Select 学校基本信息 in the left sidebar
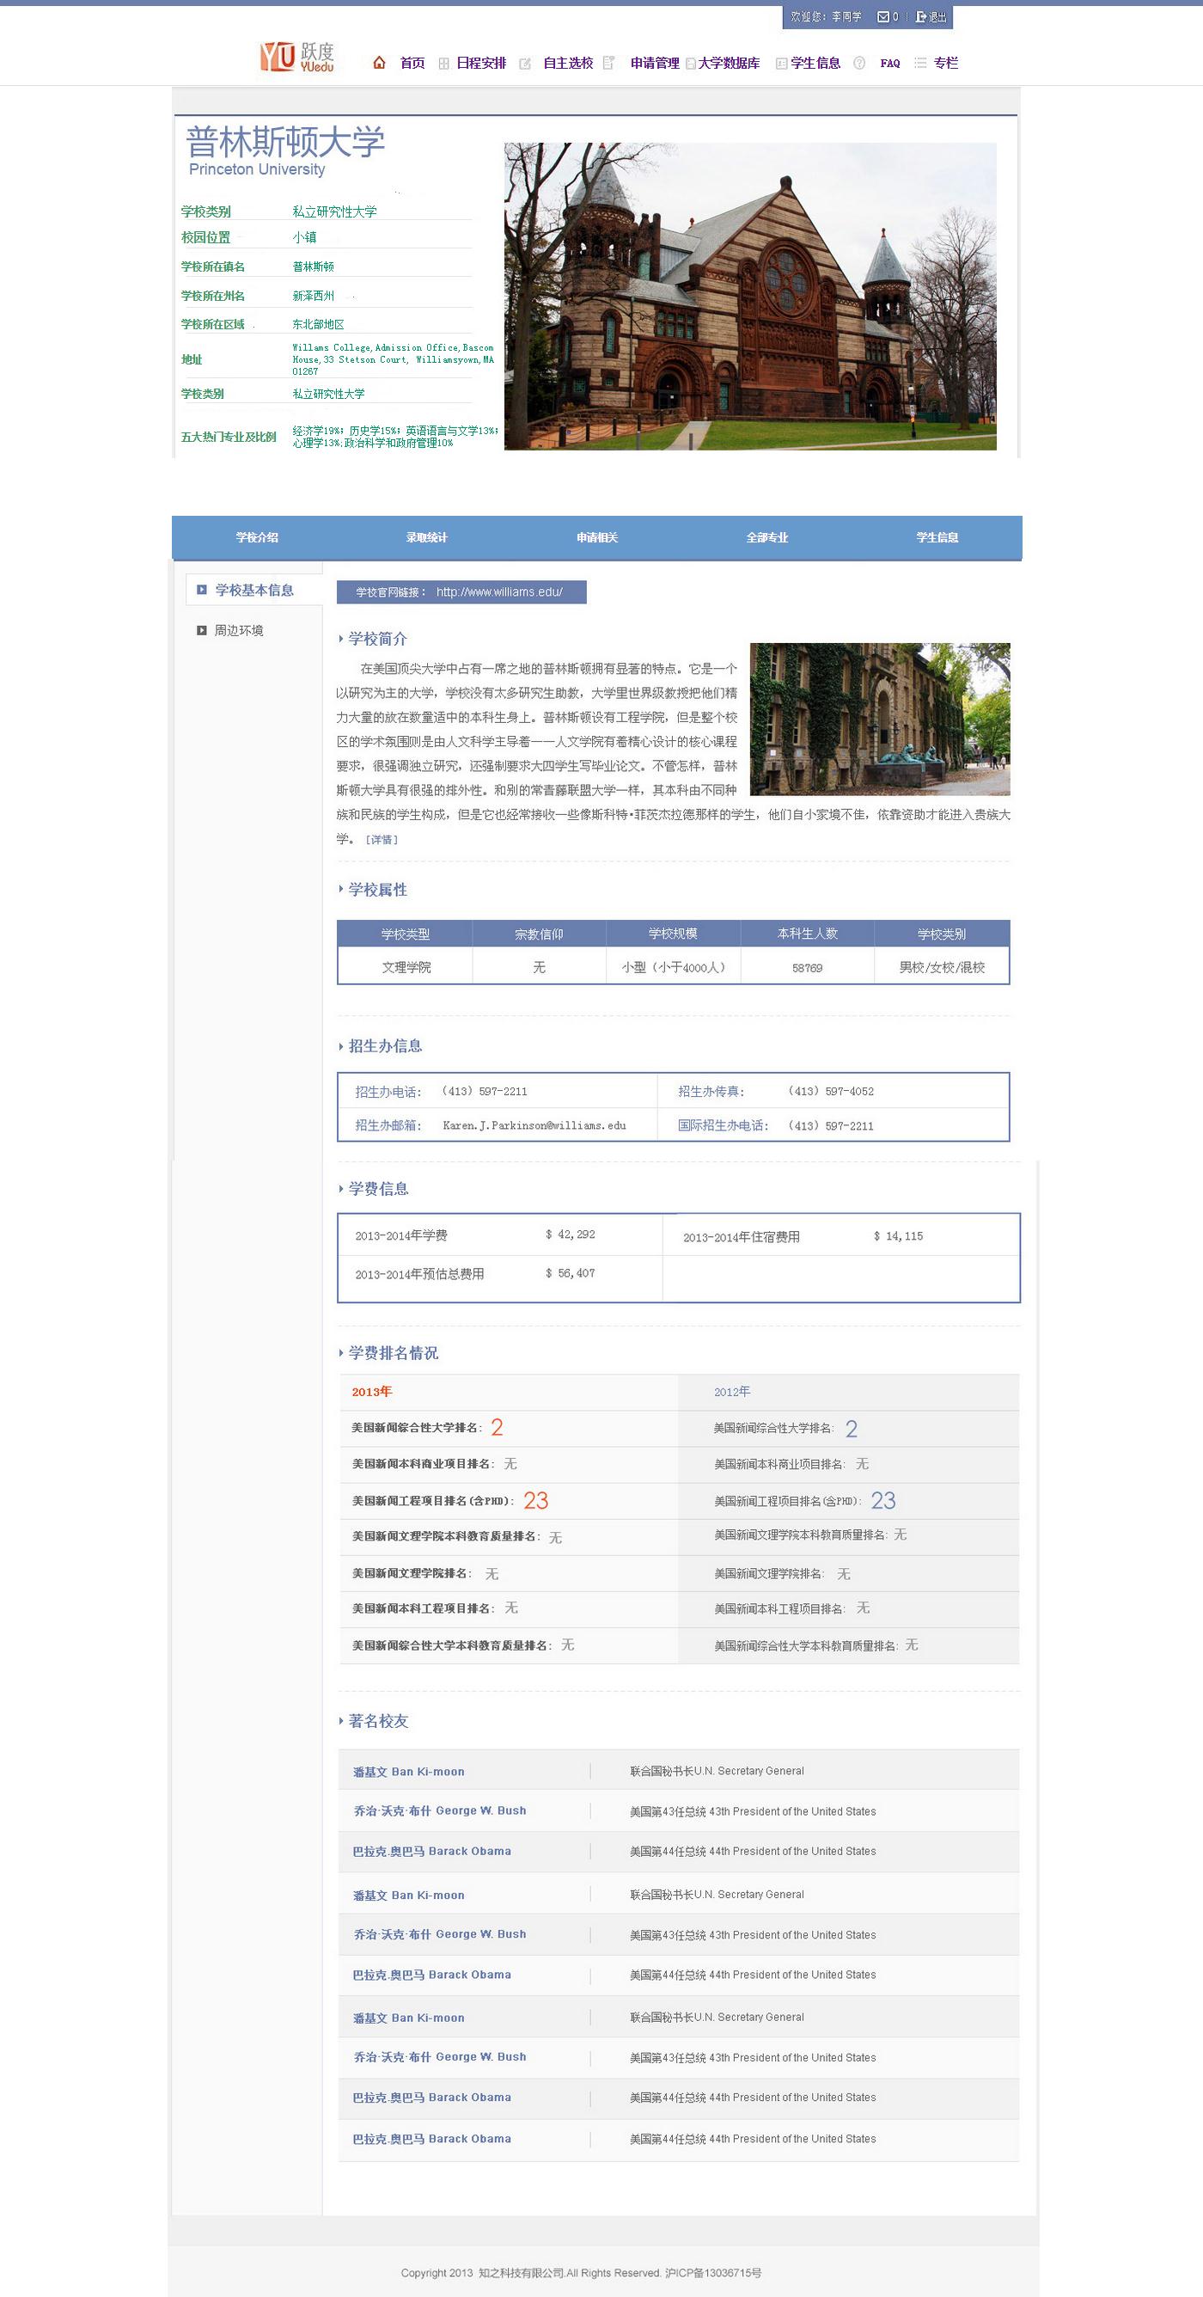 (x=254, y=591)
